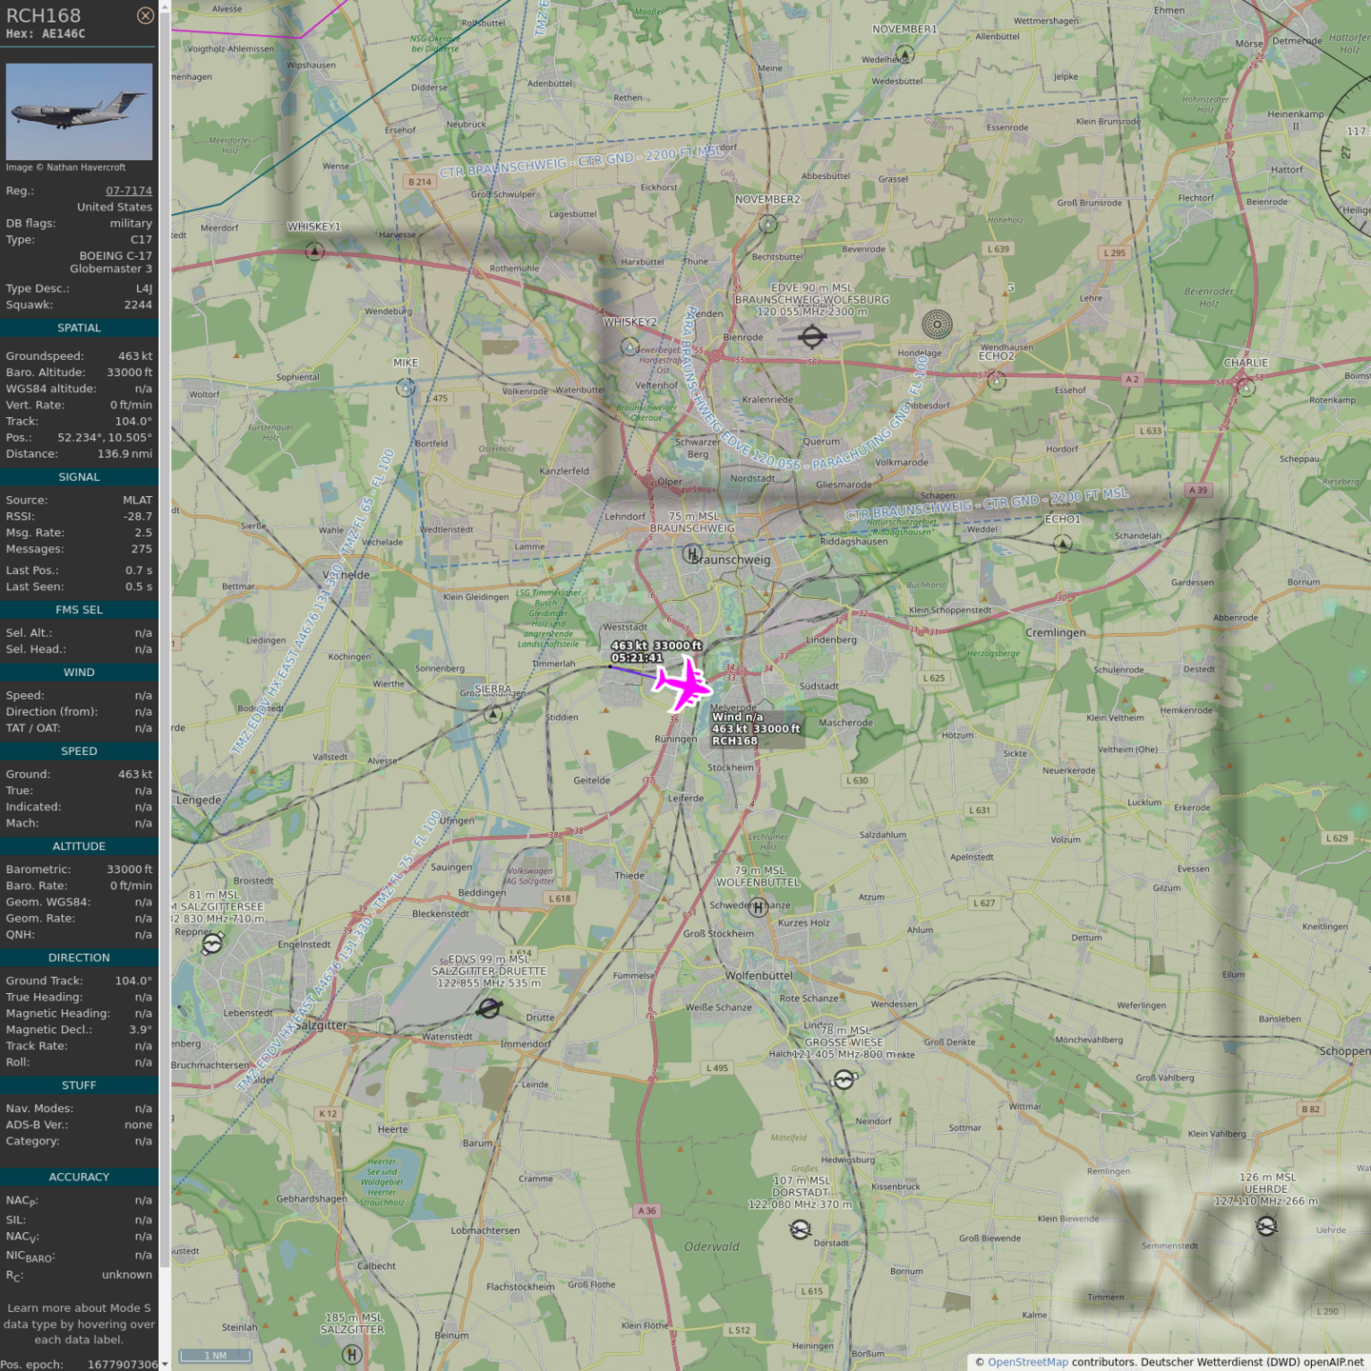The image size is (1371, 1371).
Task: Click the Wolfenbüttel heliport H symbol
Action: (x=758, y=907)
